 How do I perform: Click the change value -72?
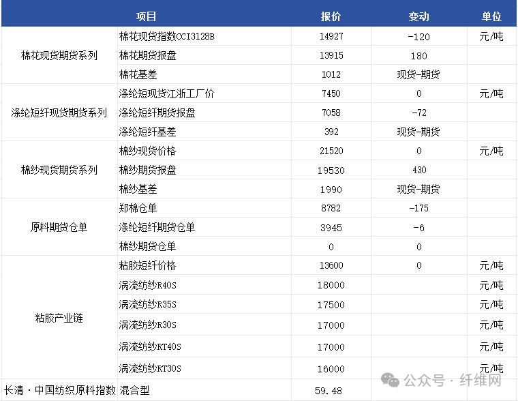tap(419, 113)
